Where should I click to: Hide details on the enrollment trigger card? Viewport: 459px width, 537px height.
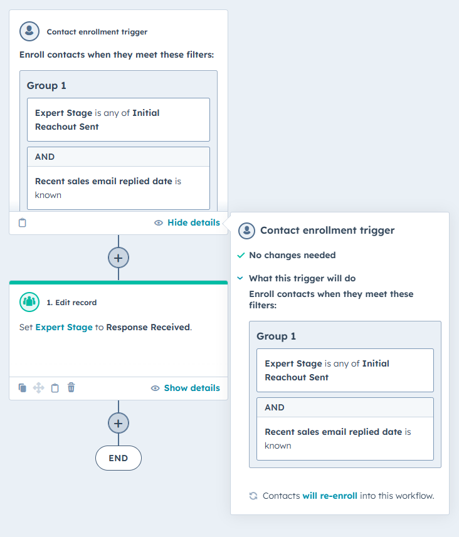pyautogui.click(x=193, y=222)
